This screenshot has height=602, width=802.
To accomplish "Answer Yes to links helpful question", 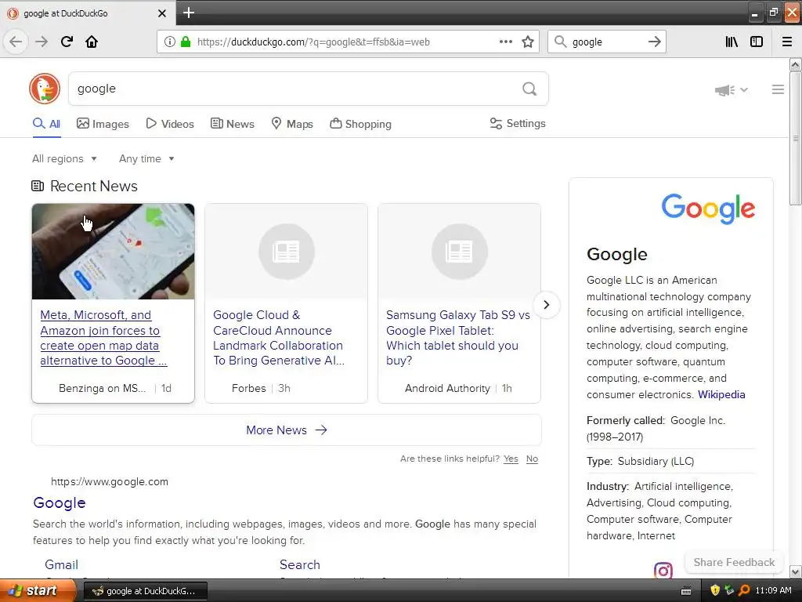I will coord(511,459).
